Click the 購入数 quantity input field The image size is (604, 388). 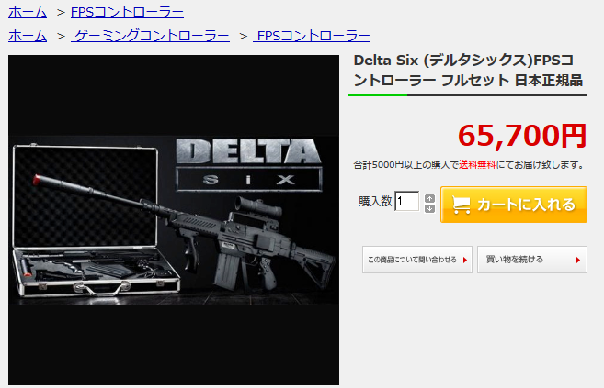point(406,201)
